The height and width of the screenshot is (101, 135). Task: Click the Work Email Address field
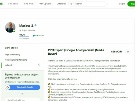[x=22, y=100]
